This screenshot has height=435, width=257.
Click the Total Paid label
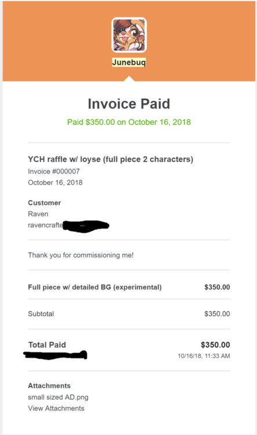(x=47, y=345)
